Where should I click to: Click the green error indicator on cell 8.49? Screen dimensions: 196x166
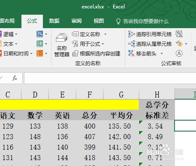point(141,133)
